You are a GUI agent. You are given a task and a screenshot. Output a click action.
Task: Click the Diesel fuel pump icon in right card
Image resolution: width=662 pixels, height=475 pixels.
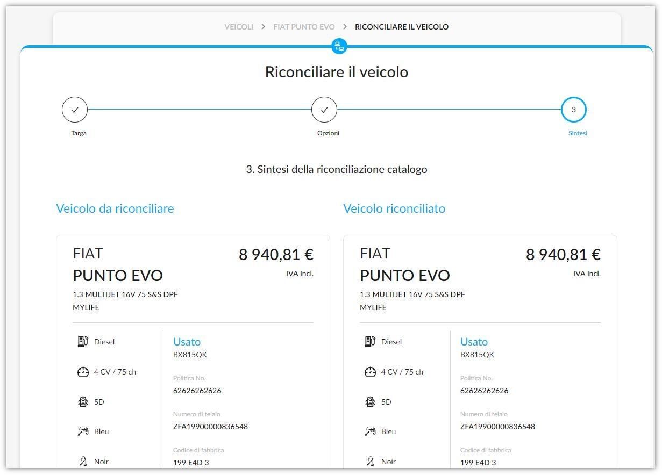click(370, 342)
